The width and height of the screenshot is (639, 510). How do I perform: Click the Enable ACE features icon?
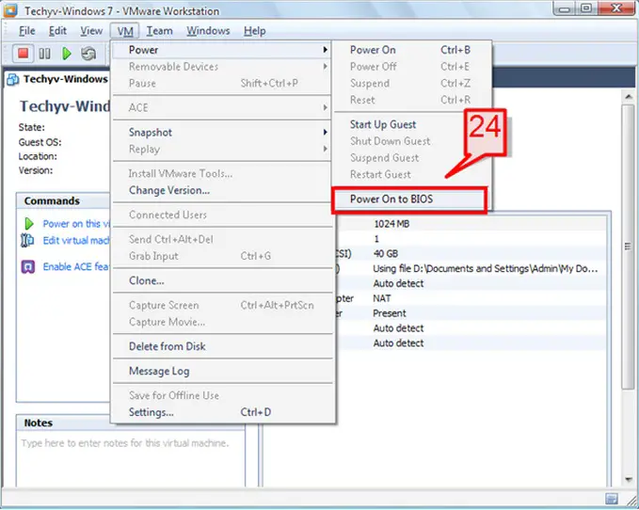(x=27, y=266)
